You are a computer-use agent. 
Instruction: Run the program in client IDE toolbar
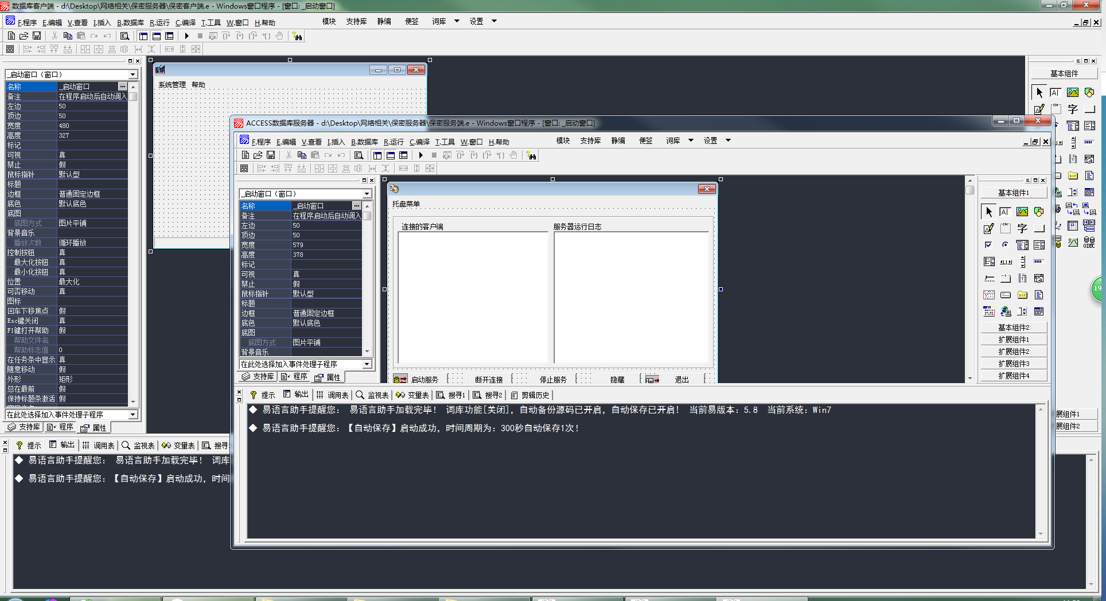click(x=186, y=36)
